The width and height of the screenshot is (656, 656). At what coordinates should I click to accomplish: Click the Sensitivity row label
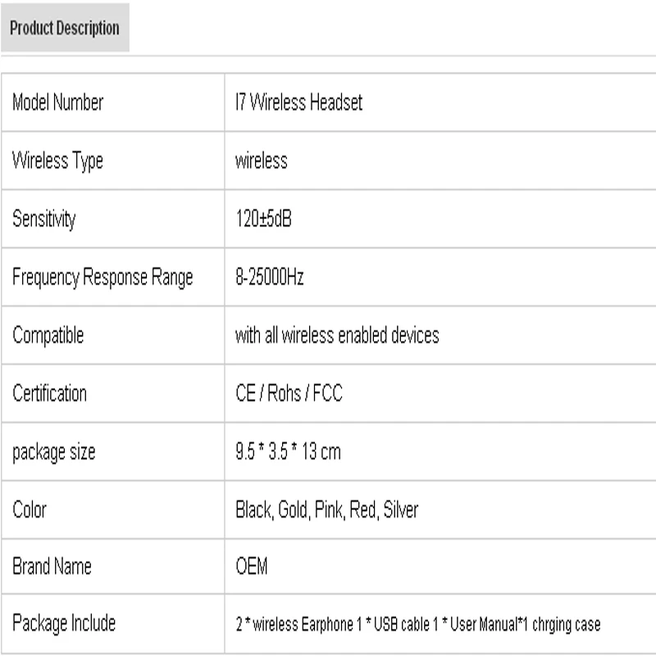[x=43, y=219]
